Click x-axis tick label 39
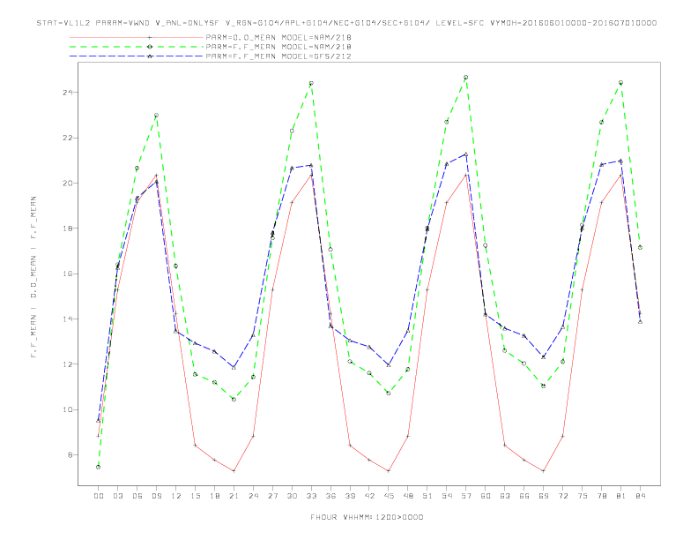Image resolution: width=698 pixels, height=540 pixels. point(350,496)
